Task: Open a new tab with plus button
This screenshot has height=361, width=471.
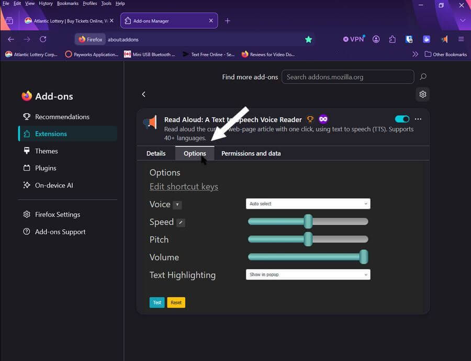Action: (228, 21)
